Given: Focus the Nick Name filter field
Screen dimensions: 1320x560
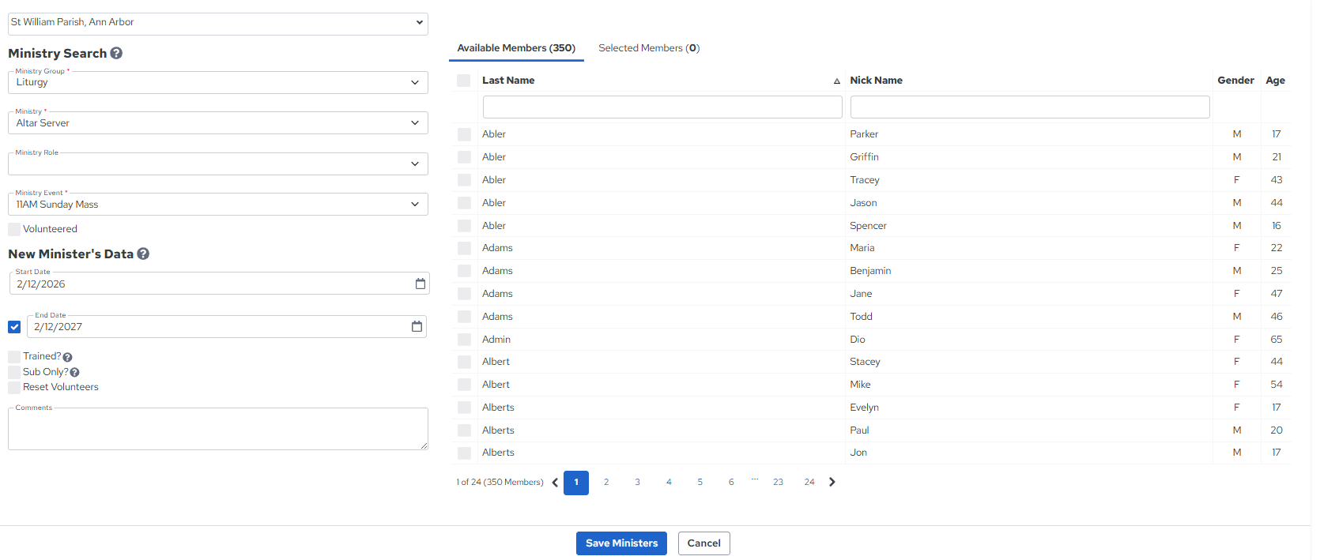Looking at the screenshot, I should click(1030, 107).
